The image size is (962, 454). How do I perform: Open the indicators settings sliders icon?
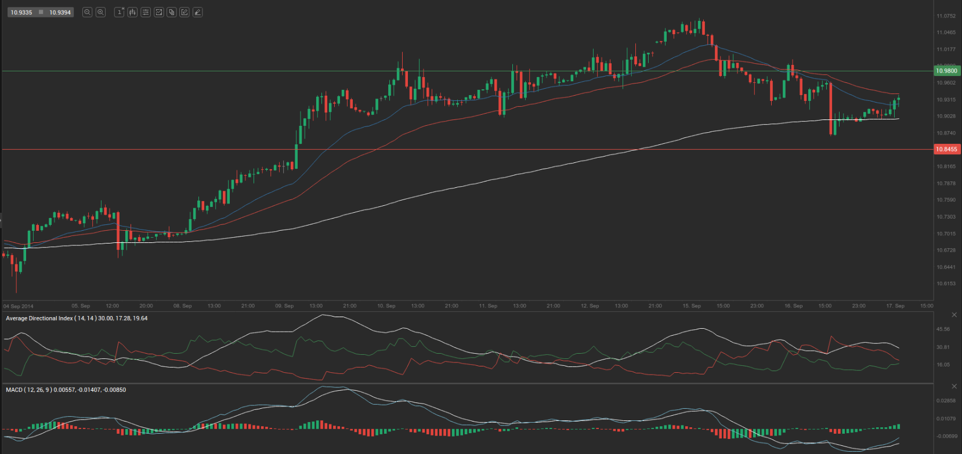tap(146, 12)
